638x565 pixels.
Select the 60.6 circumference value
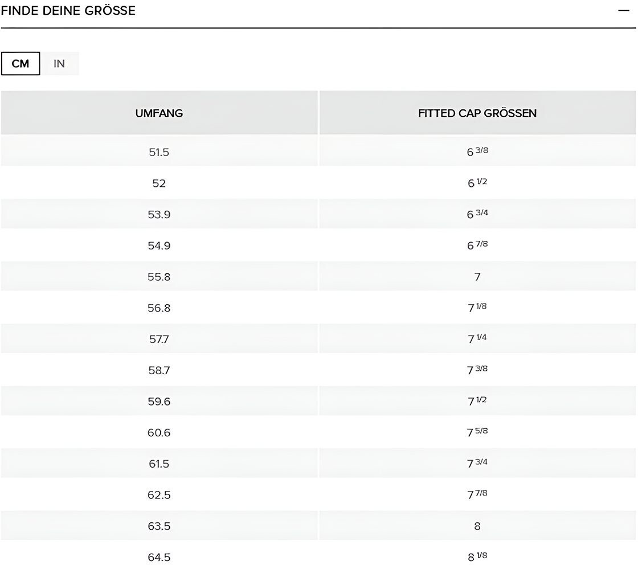coord(159,433)
